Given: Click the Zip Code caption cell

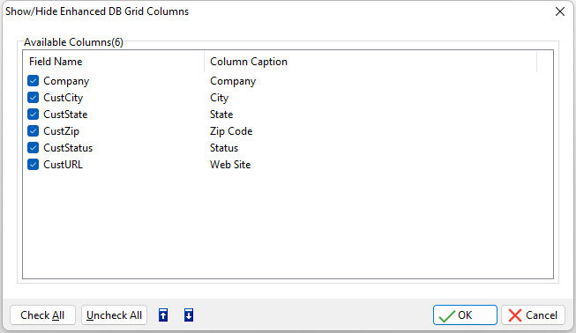Looking at the screenshot, I should point(231,131).
